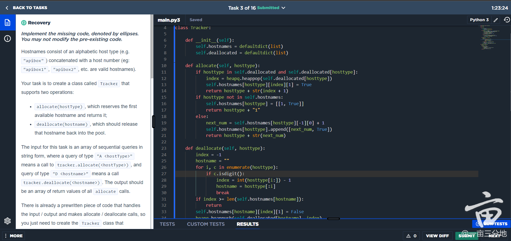Select the RESULTS tab
511x241 pixels.
pyautogui.click(x=247, y=224)
